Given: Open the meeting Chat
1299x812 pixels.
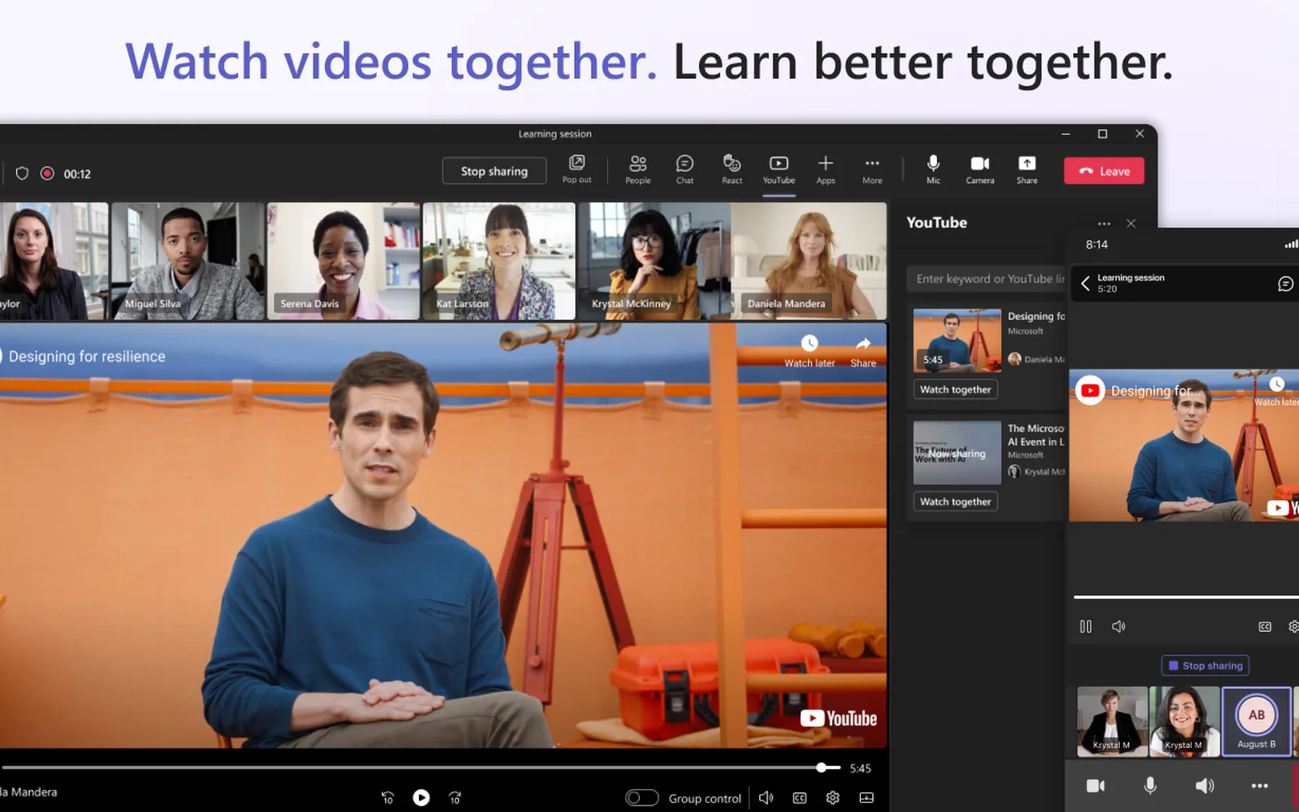Looking at the screenshot, I should tap(684, 170).
